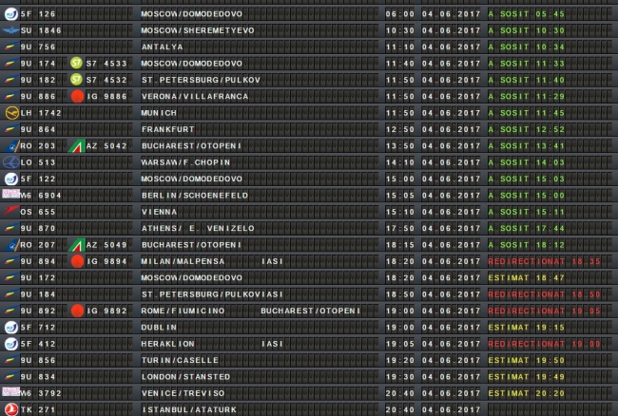Click the red circle logo beside IG 9894
Image resolution: width=618 pixels, height=416 pixels.
(x=77, y=261)
